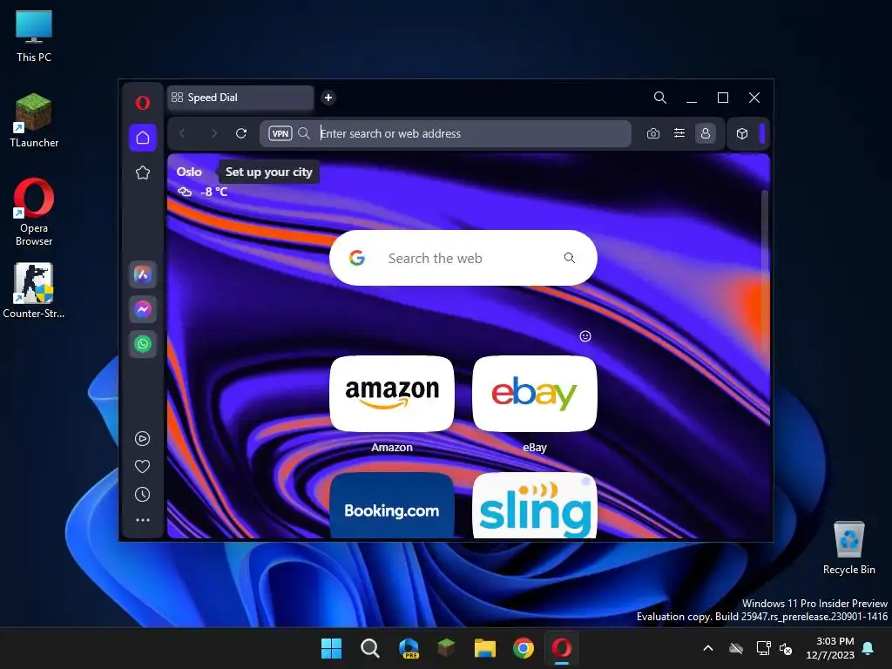Viewport: 892px width, 669px height.
Task: Open Google Chrome from the taskbar
Action: click(x=524, y=648)
